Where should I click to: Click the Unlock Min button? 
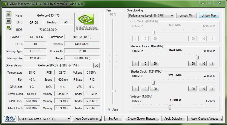tap(186, 16)
